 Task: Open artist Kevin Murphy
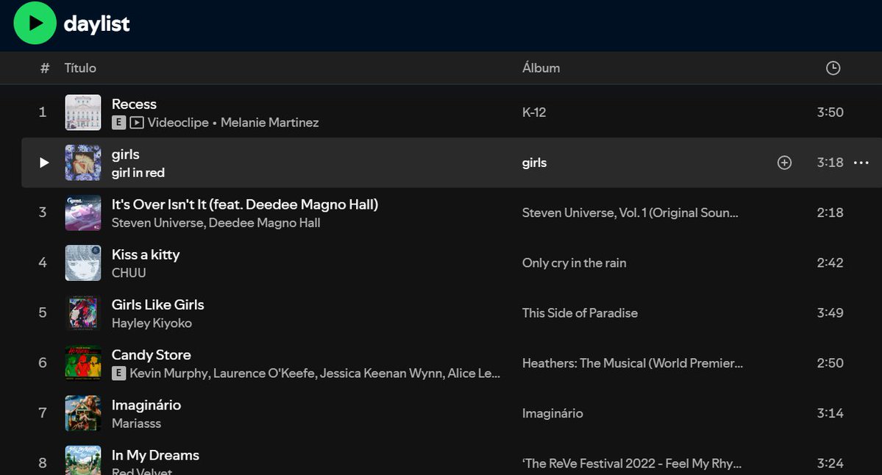tap(168, 374)
